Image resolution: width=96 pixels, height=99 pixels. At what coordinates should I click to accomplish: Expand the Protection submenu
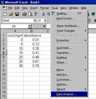pyautogui.click(x=86, y=40)
